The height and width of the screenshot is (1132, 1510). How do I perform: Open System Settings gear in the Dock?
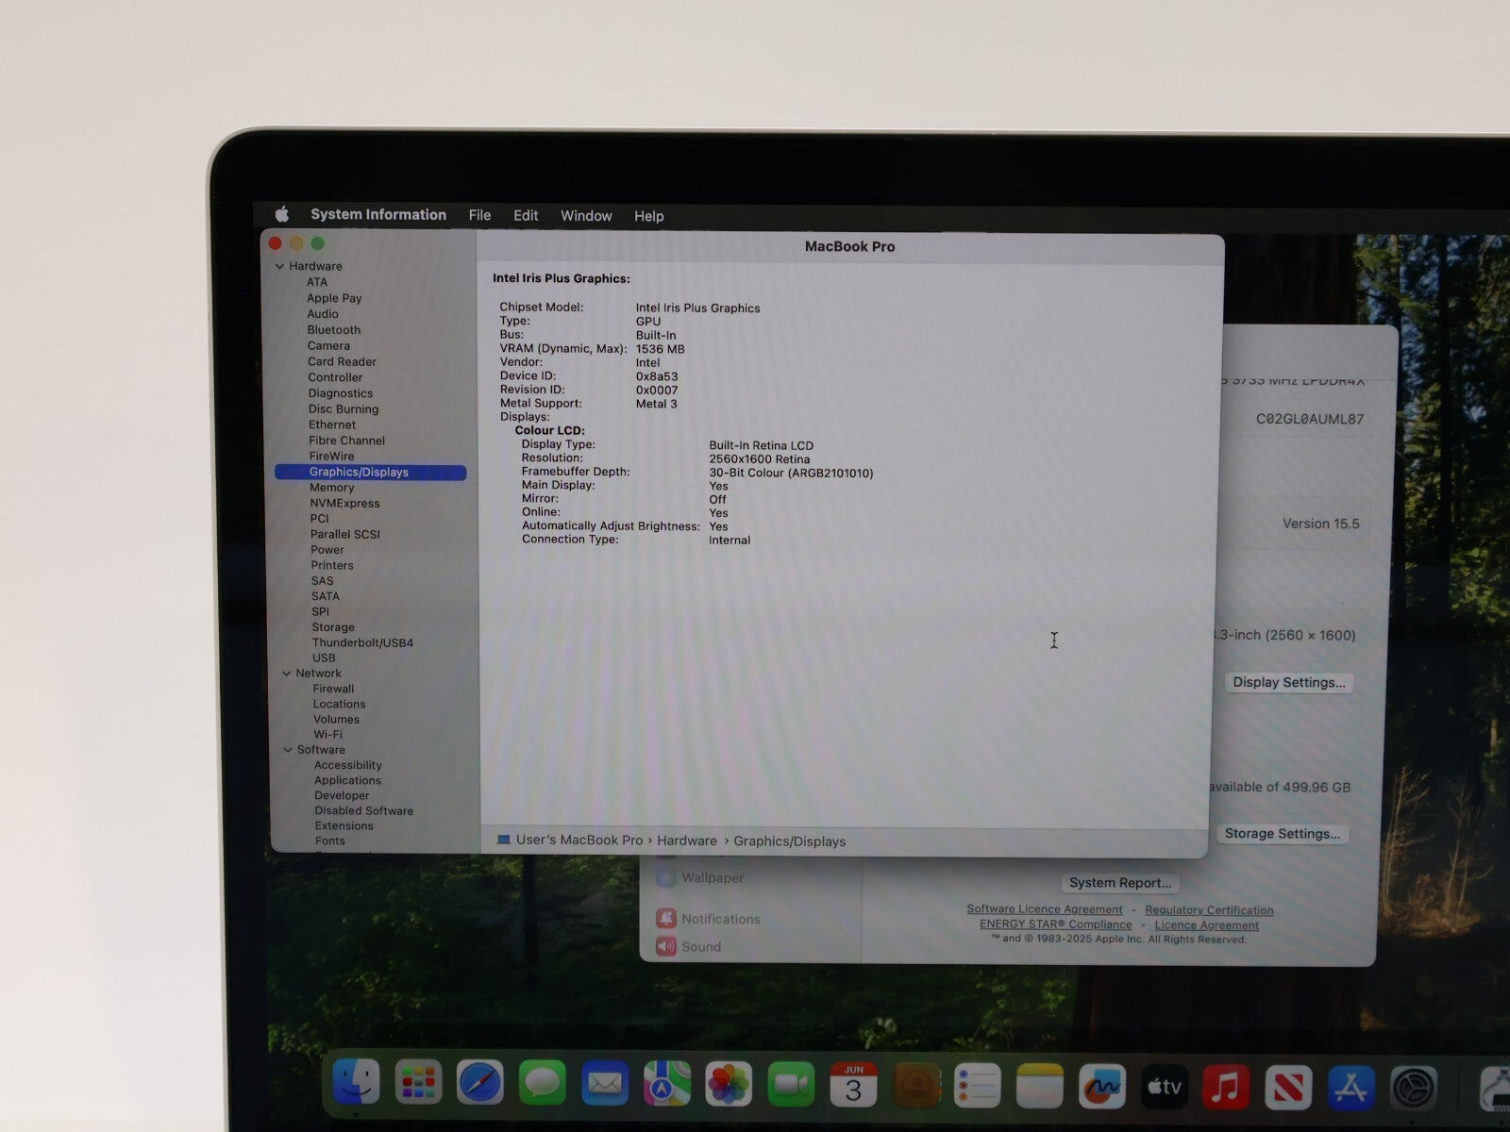(1413, 1089)
